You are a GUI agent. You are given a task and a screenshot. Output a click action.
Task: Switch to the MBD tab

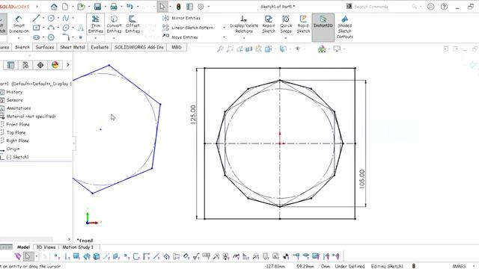(177, 47)
